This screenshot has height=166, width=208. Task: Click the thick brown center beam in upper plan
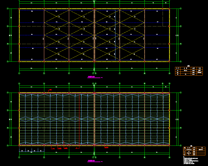pos(94,35)
